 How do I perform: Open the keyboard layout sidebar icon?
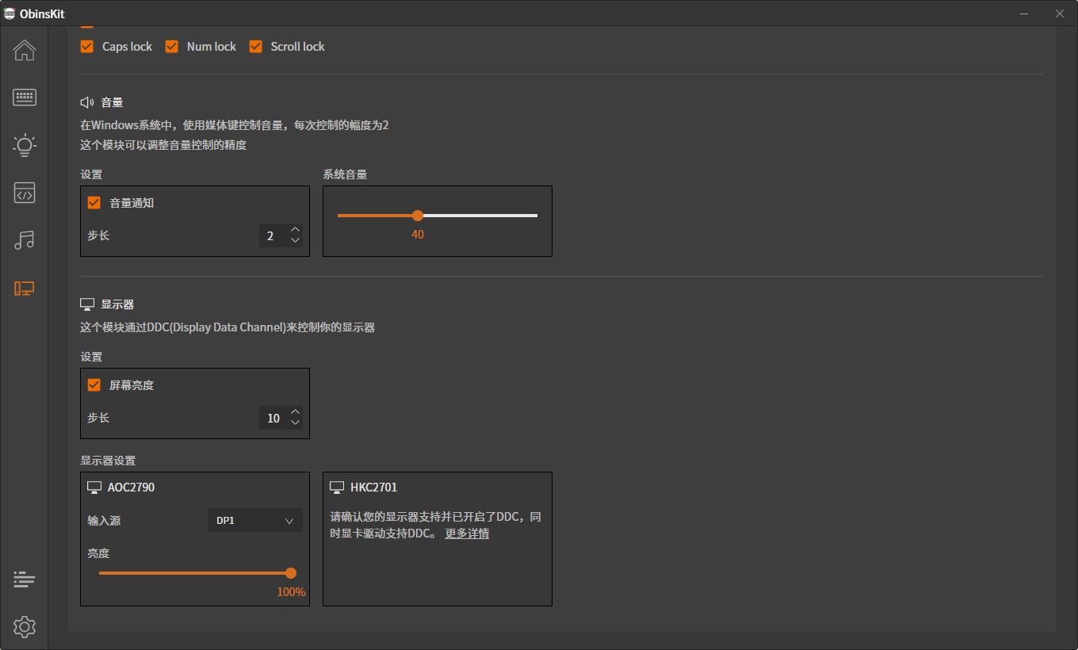25,97
